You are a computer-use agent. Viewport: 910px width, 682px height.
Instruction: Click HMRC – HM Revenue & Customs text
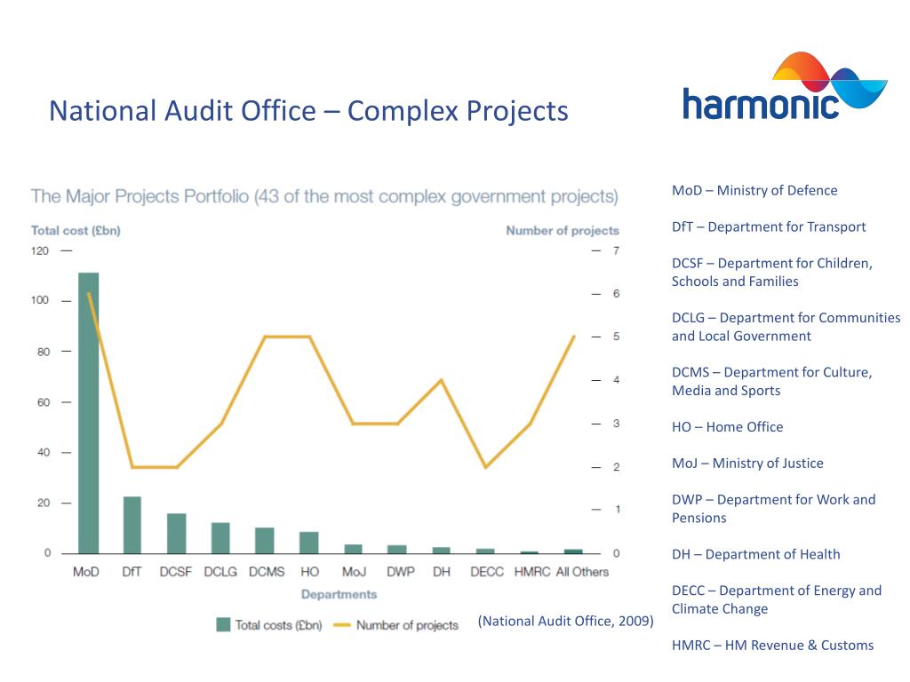click(x=772, y=645)
